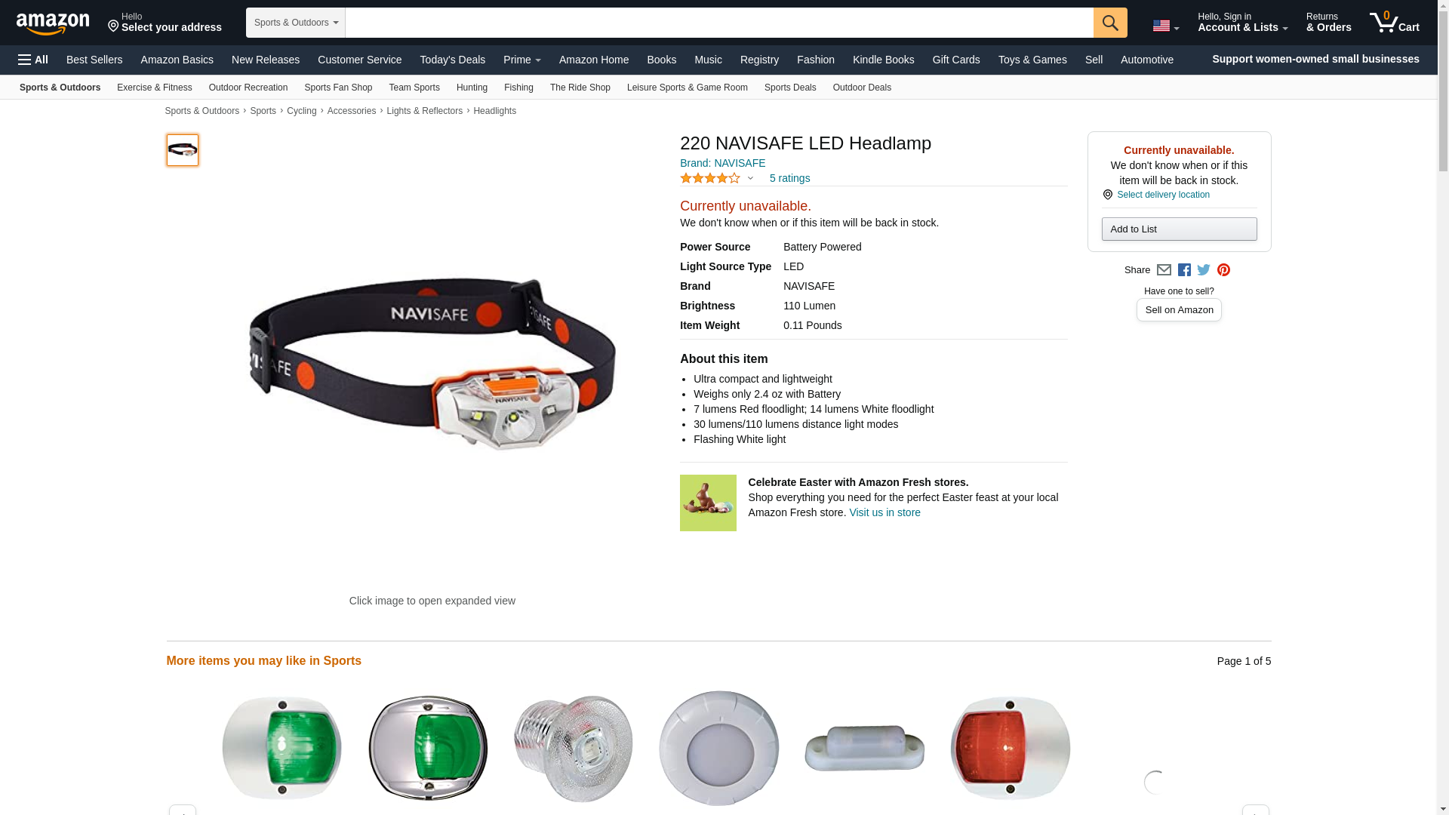Click the Add to List button
This screenshot has width=1449, height=815.
coord(1179,229)
